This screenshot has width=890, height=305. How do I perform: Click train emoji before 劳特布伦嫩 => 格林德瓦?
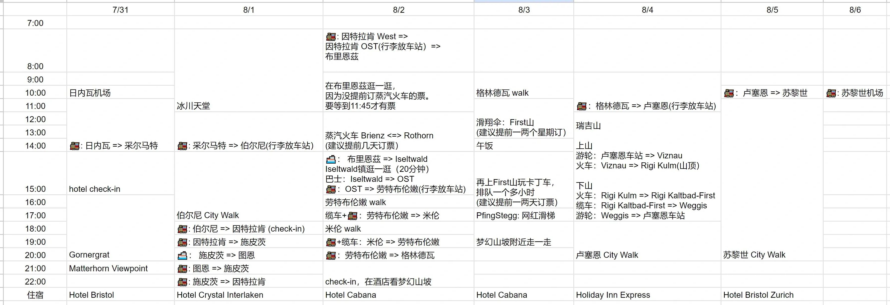(331, 256)
